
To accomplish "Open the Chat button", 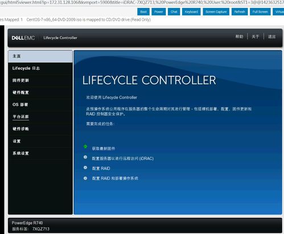I will tap(174, 12).
